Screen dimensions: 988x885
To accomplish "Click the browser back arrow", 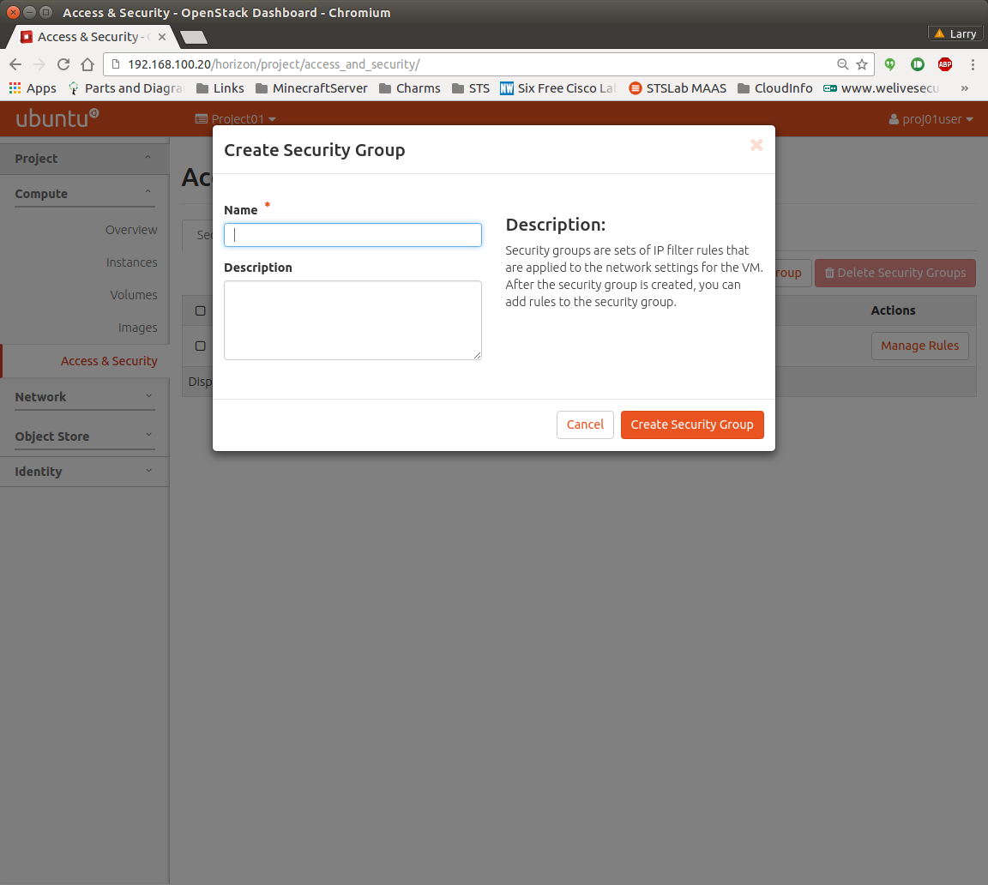I will point(15,64).
